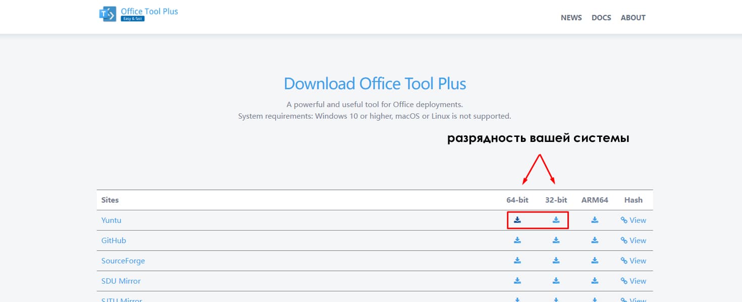The height and width of the screenshot is (302, 742).
Task: Download the 64-bit version from Yuntu
Action: 517,220
